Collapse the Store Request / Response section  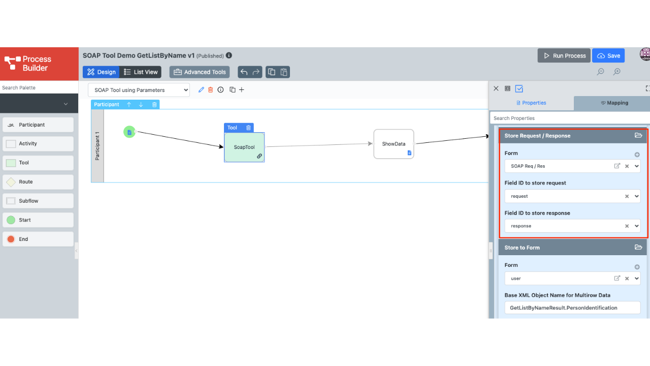pos(638,136)
